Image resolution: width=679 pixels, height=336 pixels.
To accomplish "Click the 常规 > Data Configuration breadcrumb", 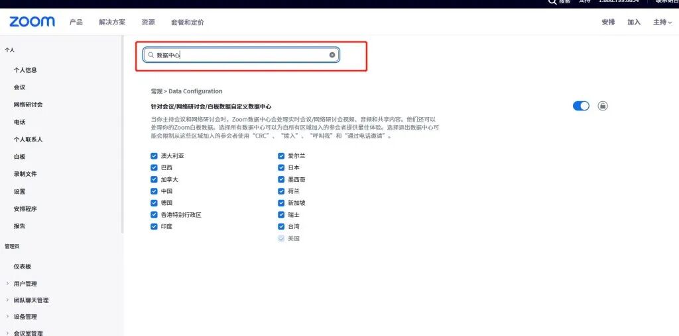I will [x=186, y=91].
